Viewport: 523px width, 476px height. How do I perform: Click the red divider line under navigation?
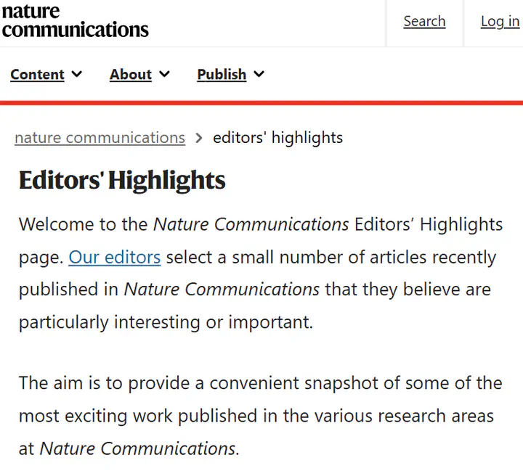coord(261,102)
